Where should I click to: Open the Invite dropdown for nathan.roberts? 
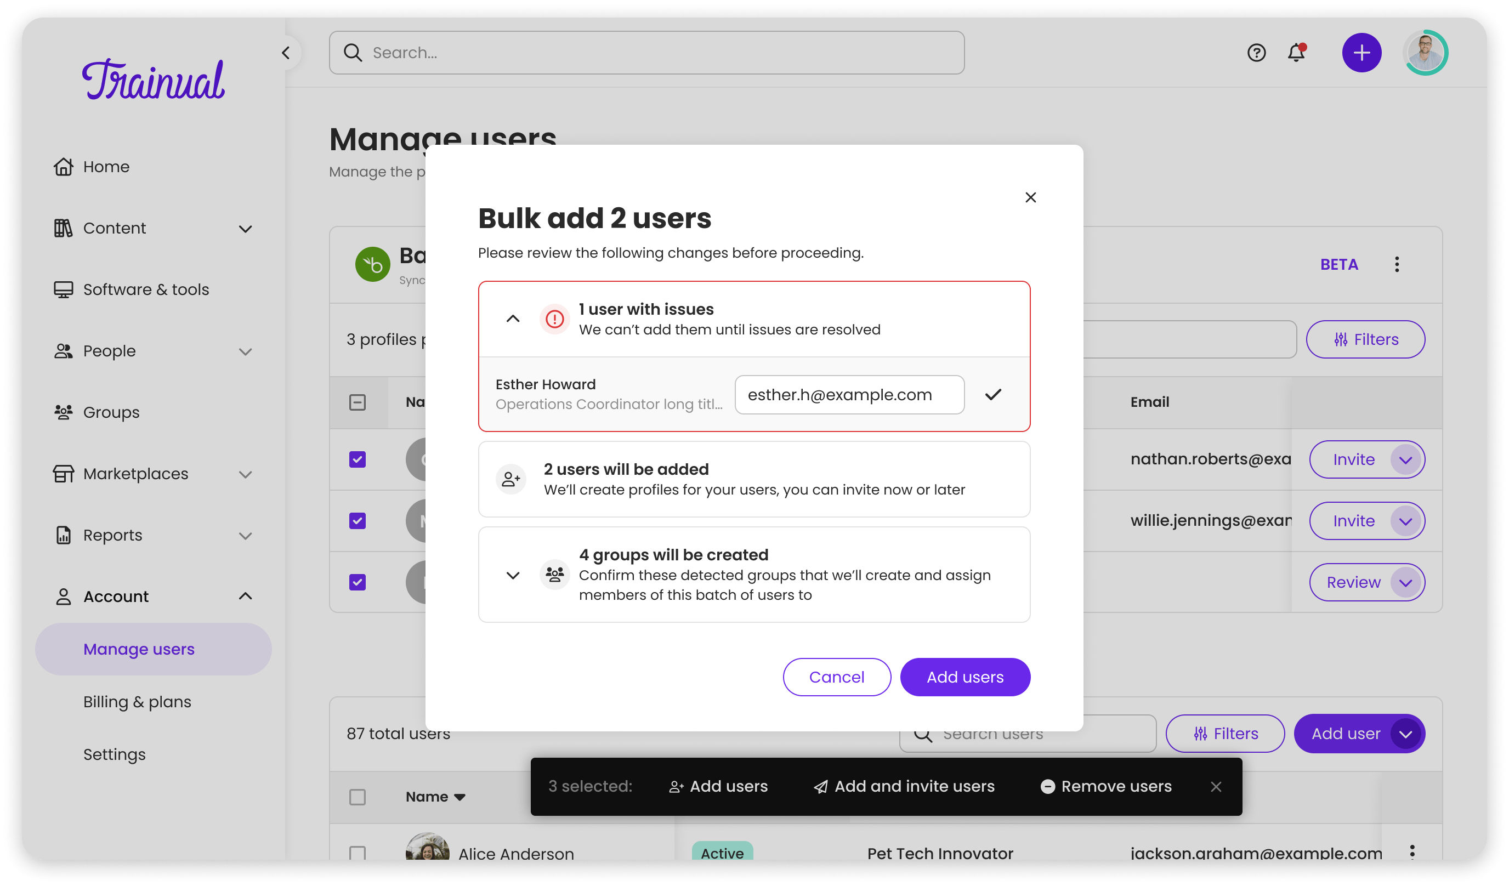click(x=1405, y=460)
